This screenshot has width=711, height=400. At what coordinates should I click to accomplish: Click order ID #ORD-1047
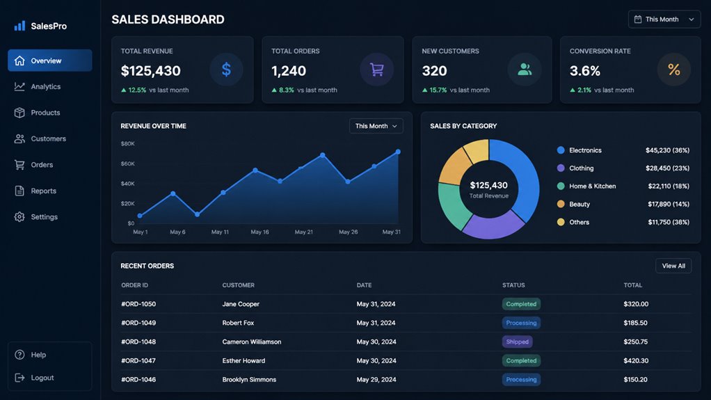[x=138, y=360]
